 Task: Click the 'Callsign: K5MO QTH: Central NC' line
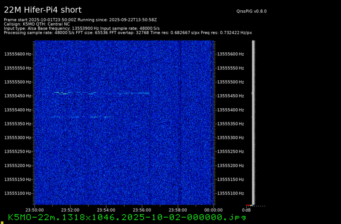[37, 24]
